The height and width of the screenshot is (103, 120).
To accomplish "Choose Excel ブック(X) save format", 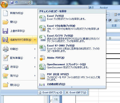I will [72, 18].
